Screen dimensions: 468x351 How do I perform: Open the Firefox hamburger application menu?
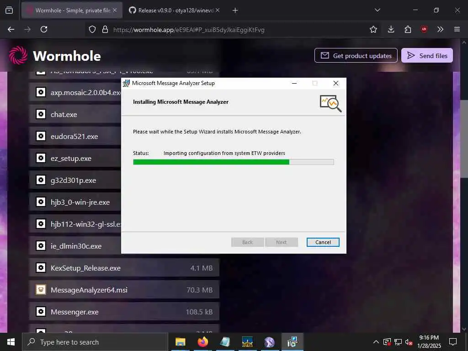point(457,29)
